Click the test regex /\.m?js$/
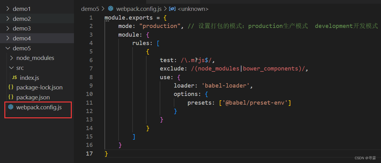 [x=196, y=60]
